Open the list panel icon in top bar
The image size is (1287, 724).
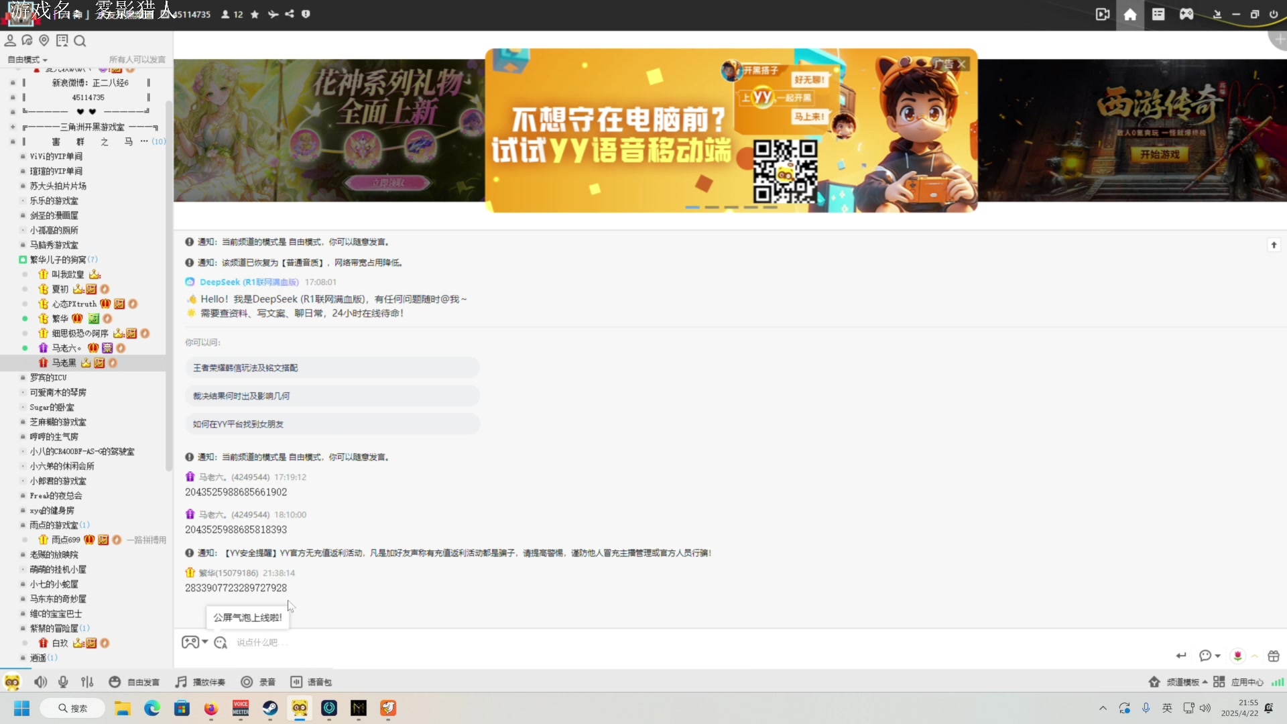(1158, 14)
